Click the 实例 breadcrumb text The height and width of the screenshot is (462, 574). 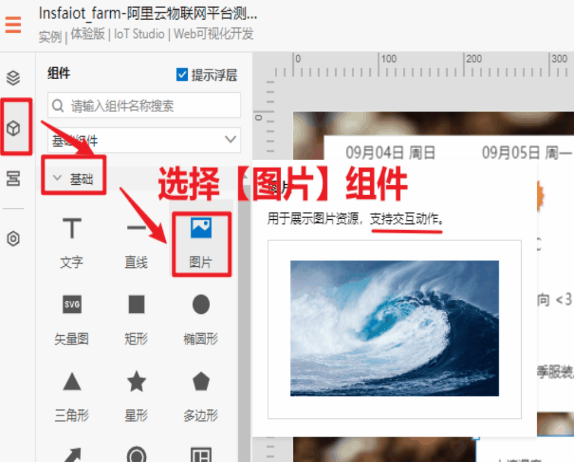tap(50, 37)
